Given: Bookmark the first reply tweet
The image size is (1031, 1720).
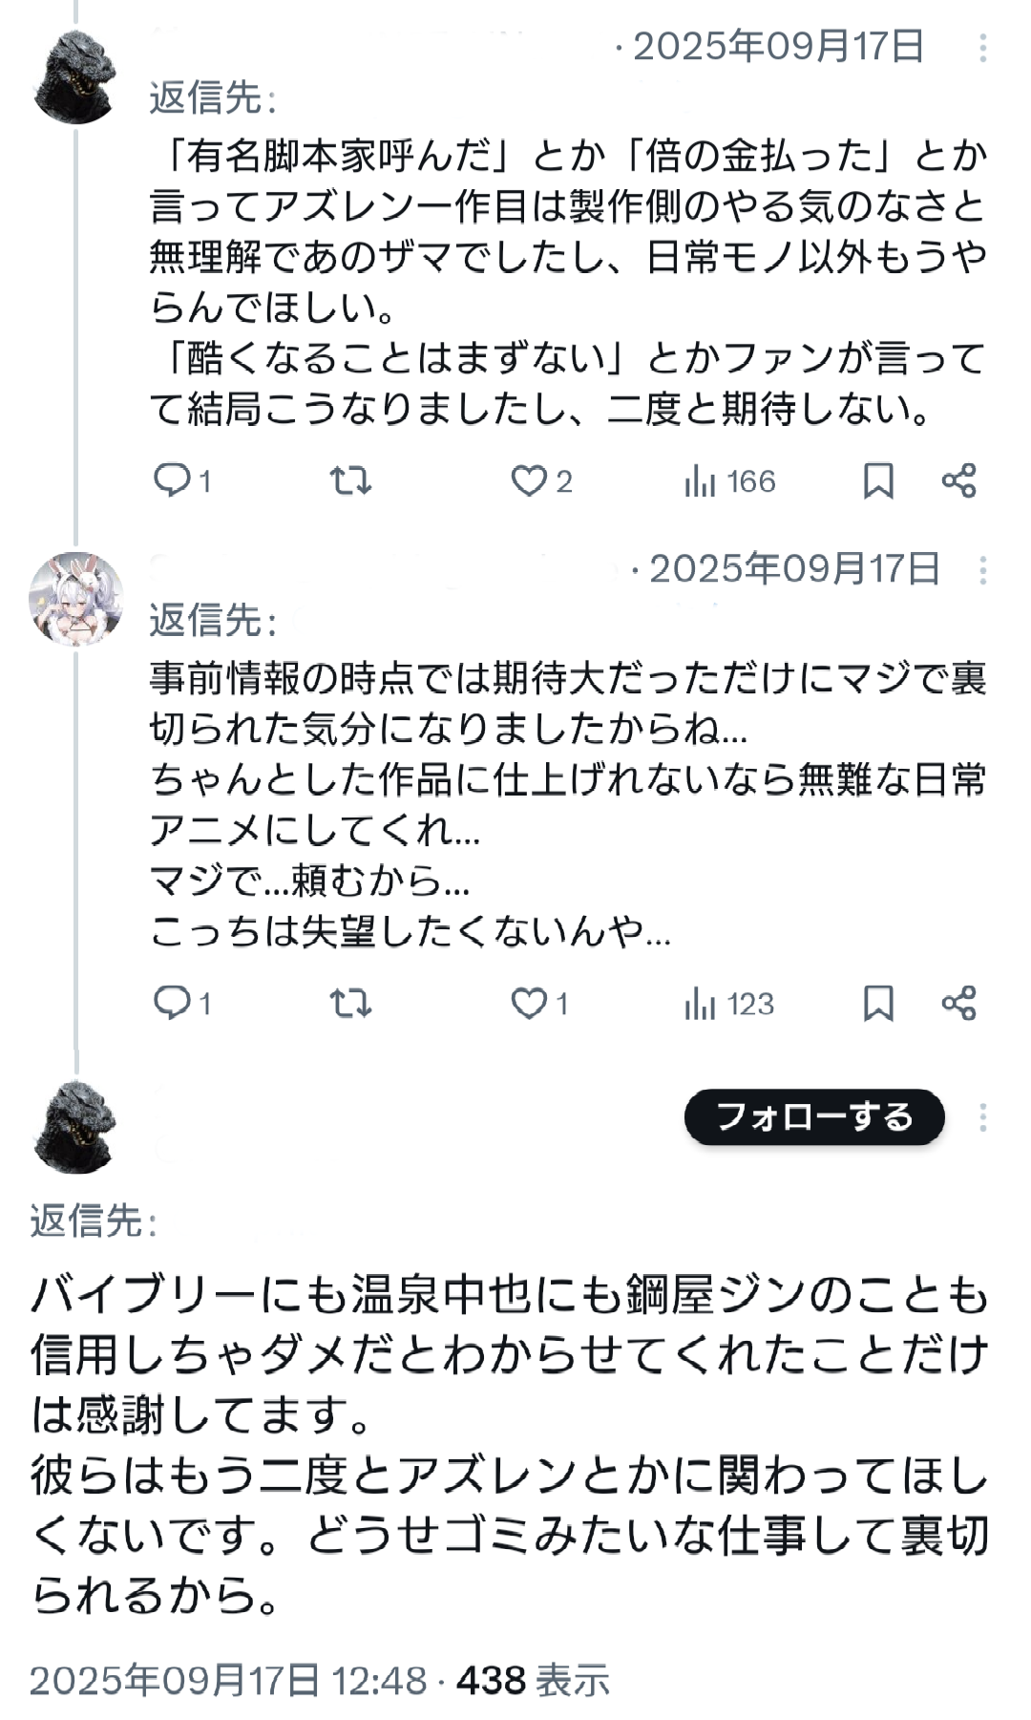Looking at the screenshot, I should pos(878,480).
